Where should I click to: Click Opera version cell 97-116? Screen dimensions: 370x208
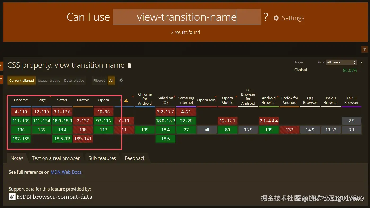[x=104, y=121]
